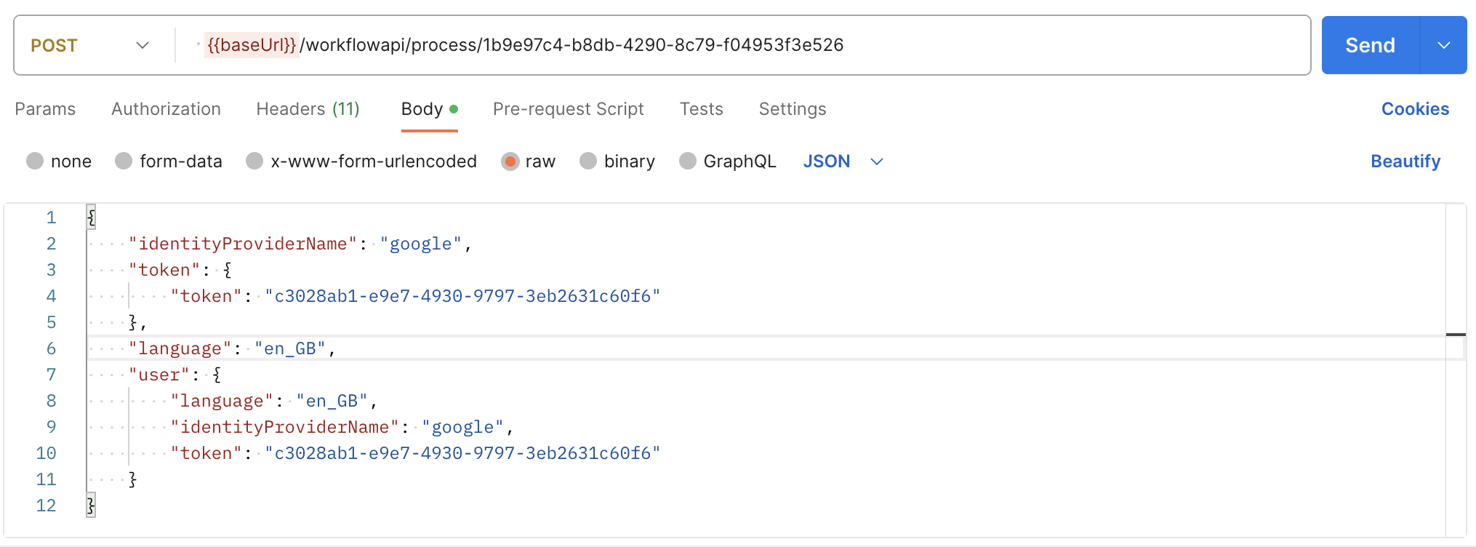Expand the POST method dropdown
1476x547 pixels.
90,45
